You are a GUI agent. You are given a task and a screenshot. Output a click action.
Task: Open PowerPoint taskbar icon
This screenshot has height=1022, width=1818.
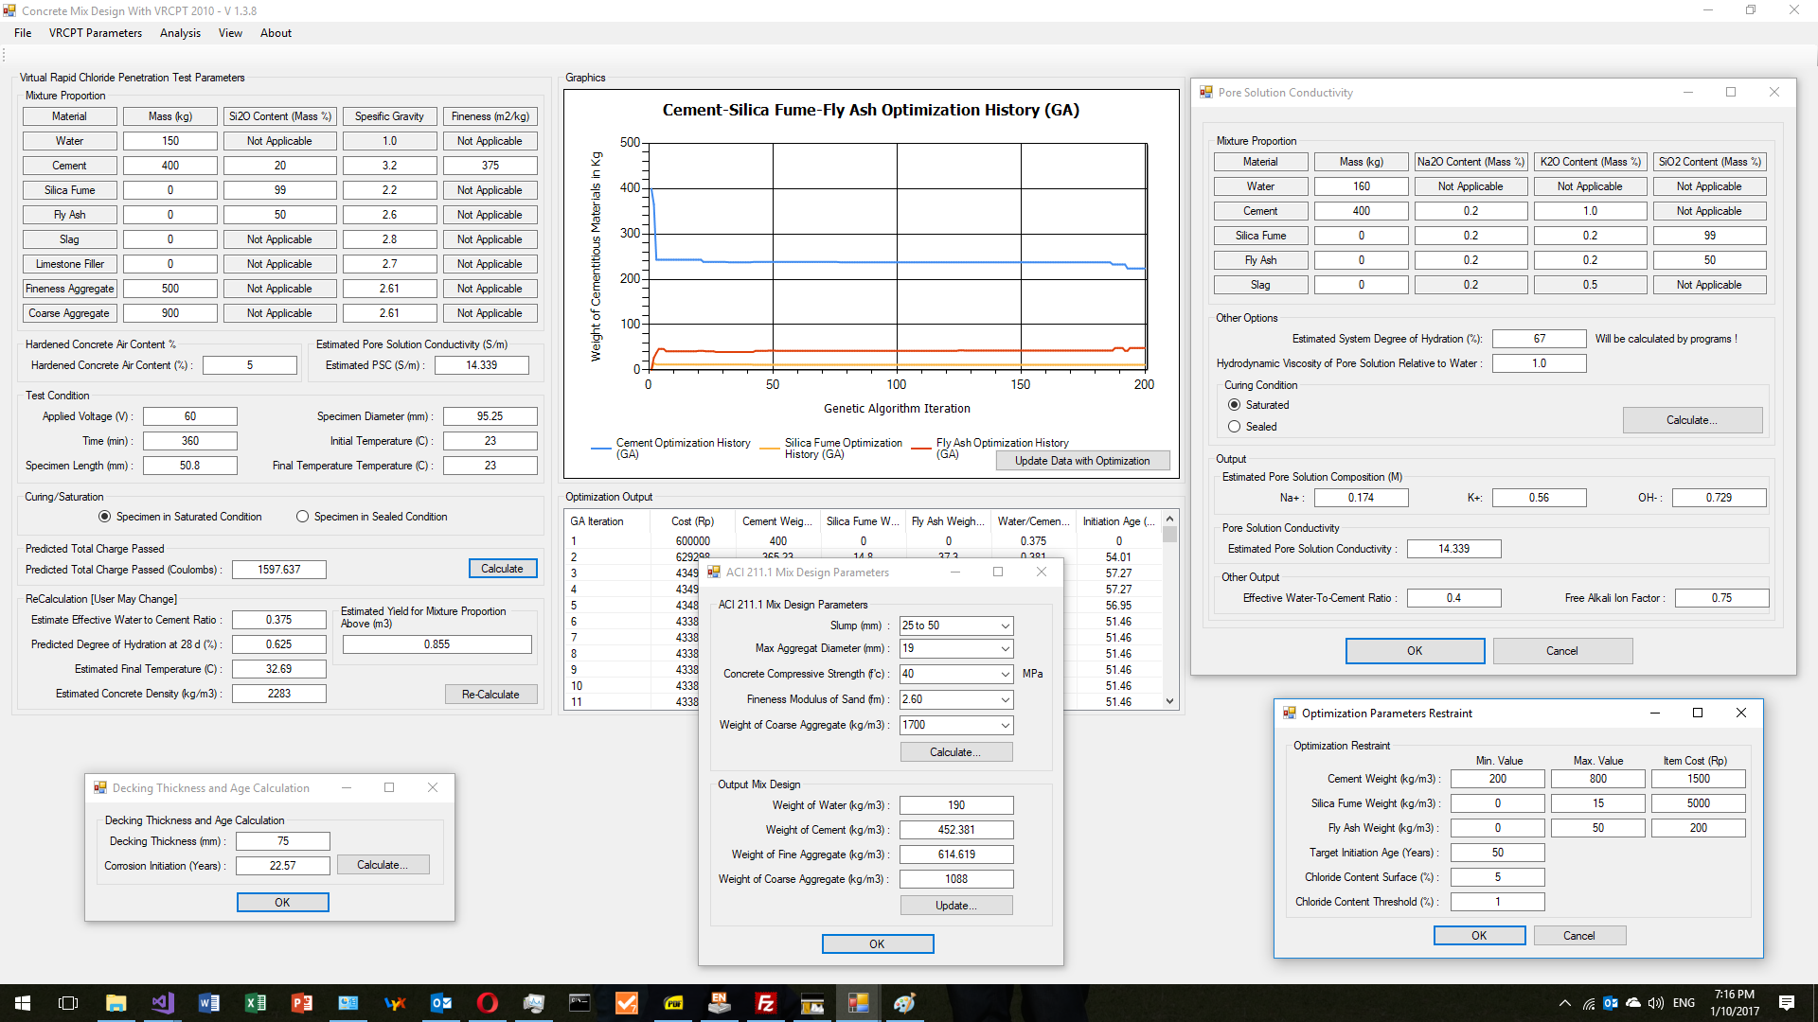pyautogui.click(x=301, y=1003)
